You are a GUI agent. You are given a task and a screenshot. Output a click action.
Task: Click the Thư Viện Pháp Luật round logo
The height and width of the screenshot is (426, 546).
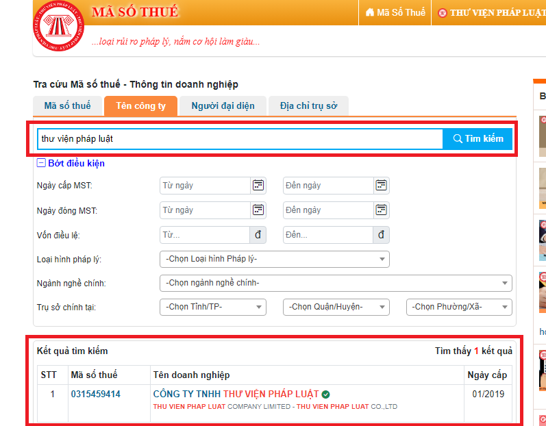[x=58, y=26]
